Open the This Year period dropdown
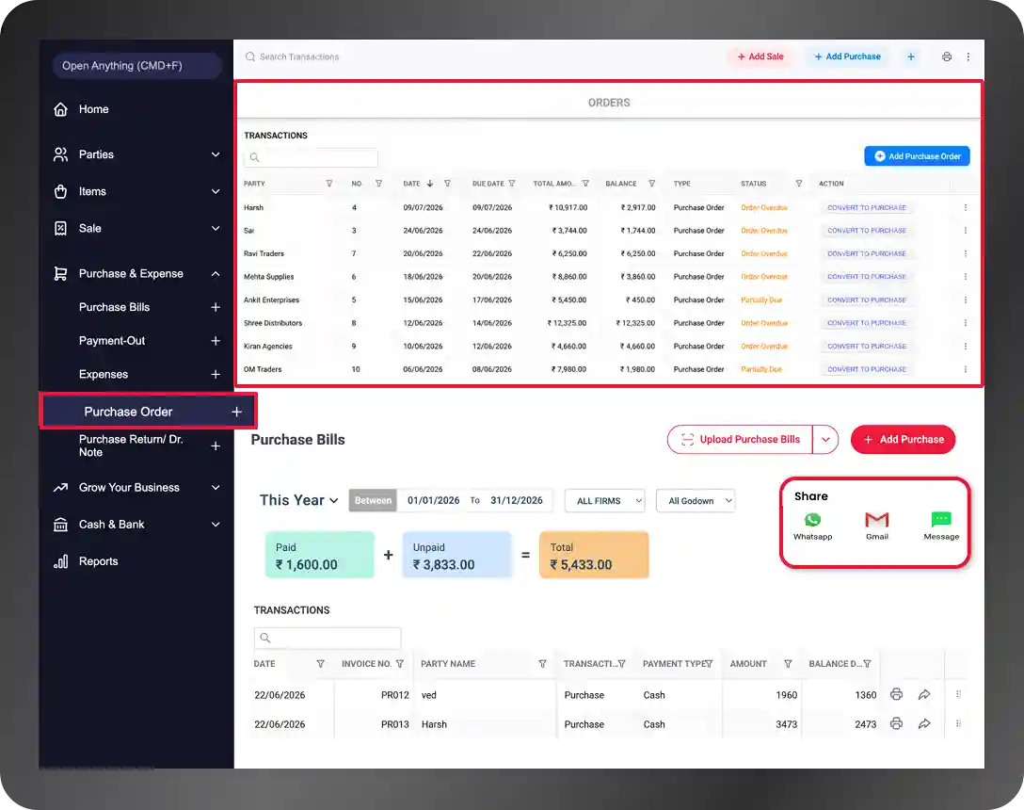The width and height of the screenshot is (1024, 810). [x=299, y=500]
